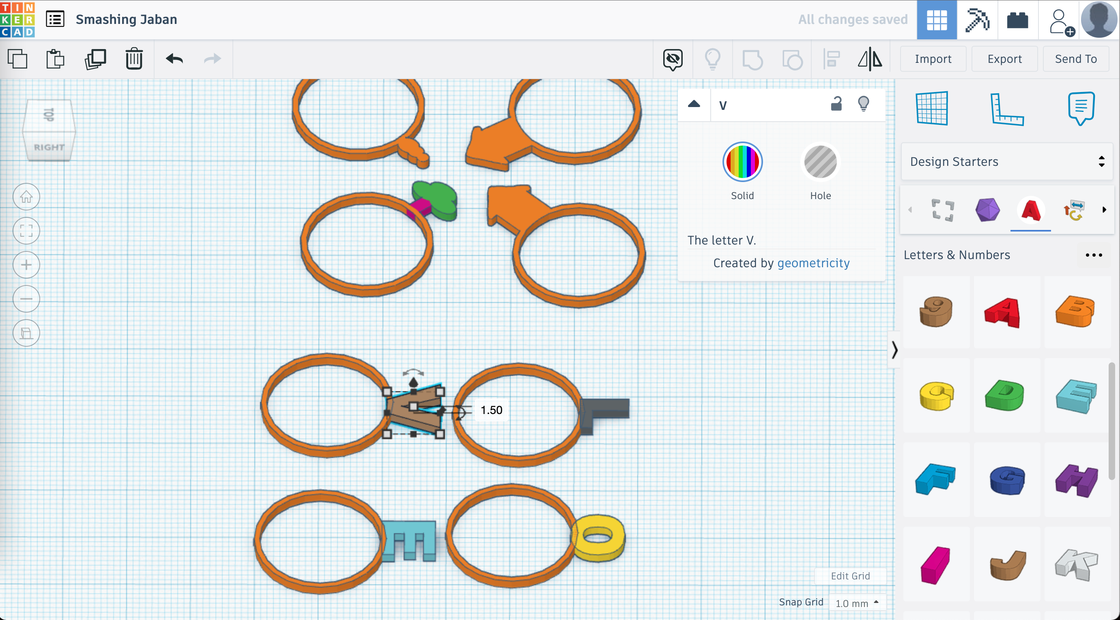This screenshot has width=1120, height=620.
Task: Click the Mirror tool icon
Action: tap(870, 59)
